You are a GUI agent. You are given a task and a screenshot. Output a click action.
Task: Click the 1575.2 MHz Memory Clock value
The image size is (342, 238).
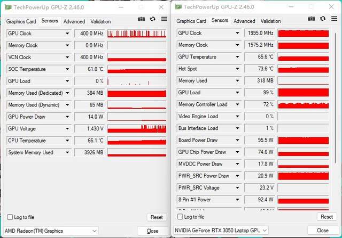tap(259, 45)
